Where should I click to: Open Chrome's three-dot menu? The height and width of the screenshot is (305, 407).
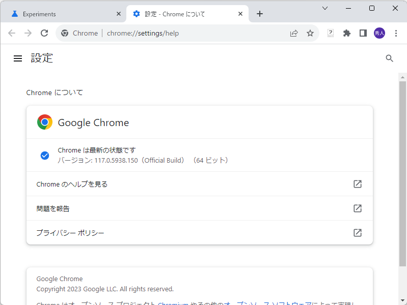(x=396, y=33)
